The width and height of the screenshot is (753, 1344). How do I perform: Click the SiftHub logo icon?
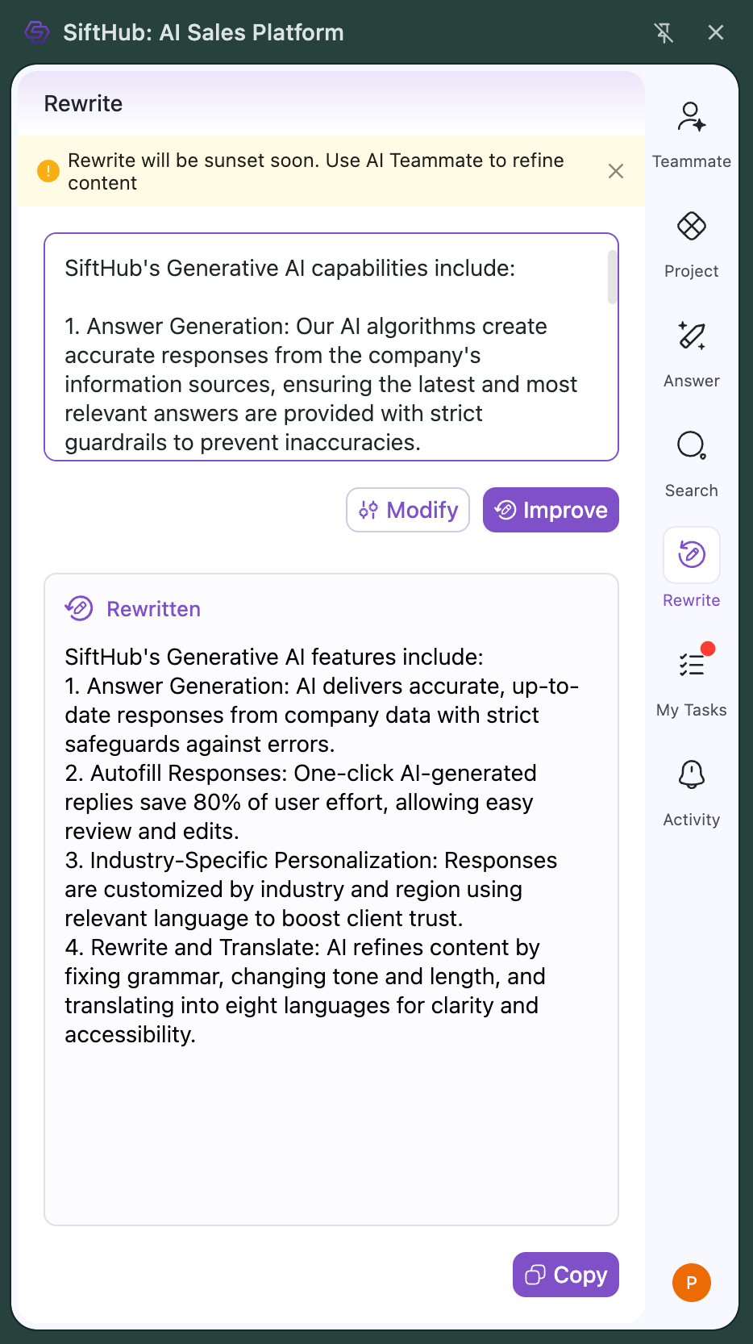coord(37,32)
